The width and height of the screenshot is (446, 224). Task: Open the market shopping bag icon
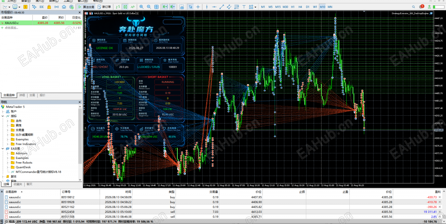(x=49, y=7)
